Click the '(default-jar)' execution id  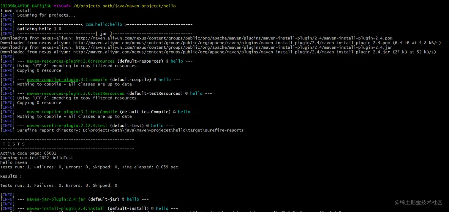[x=104, y=199]
